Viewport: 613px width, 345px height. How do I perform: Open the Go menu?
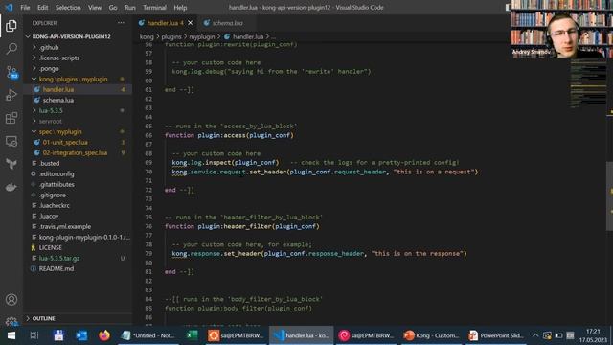pyautogui.click(x=113, y=8)
